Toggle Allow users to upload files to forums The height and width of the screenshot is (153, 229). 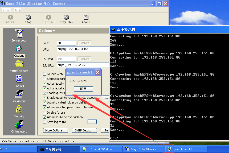tap(44, 107)
